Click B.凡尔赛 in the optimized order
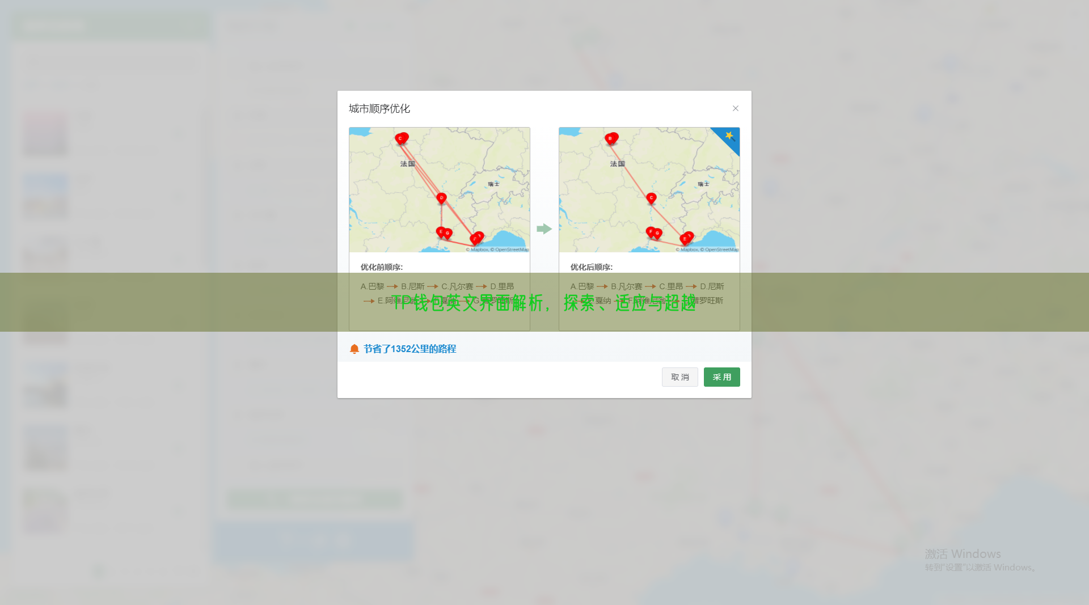 626,286
